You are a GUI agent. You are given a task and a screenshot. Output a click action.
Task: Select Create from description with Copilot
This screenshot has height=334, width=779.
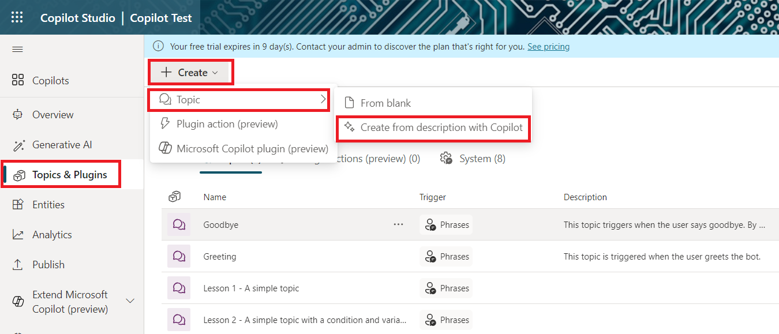[x=441, y=127]
